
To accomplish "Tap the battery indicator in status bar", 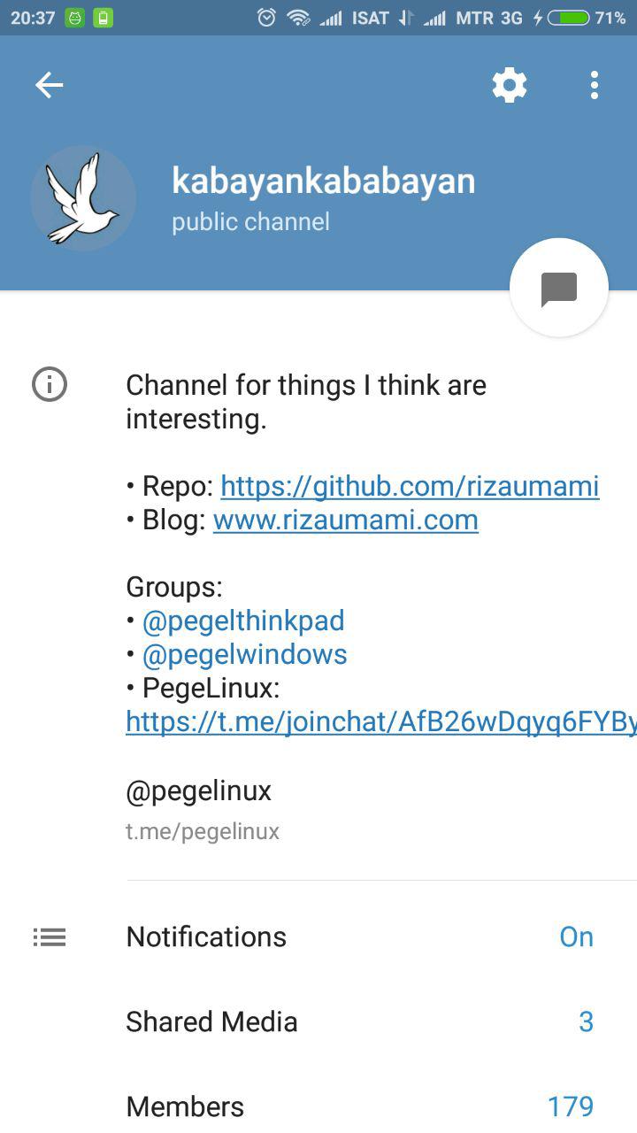I will 569,18.
